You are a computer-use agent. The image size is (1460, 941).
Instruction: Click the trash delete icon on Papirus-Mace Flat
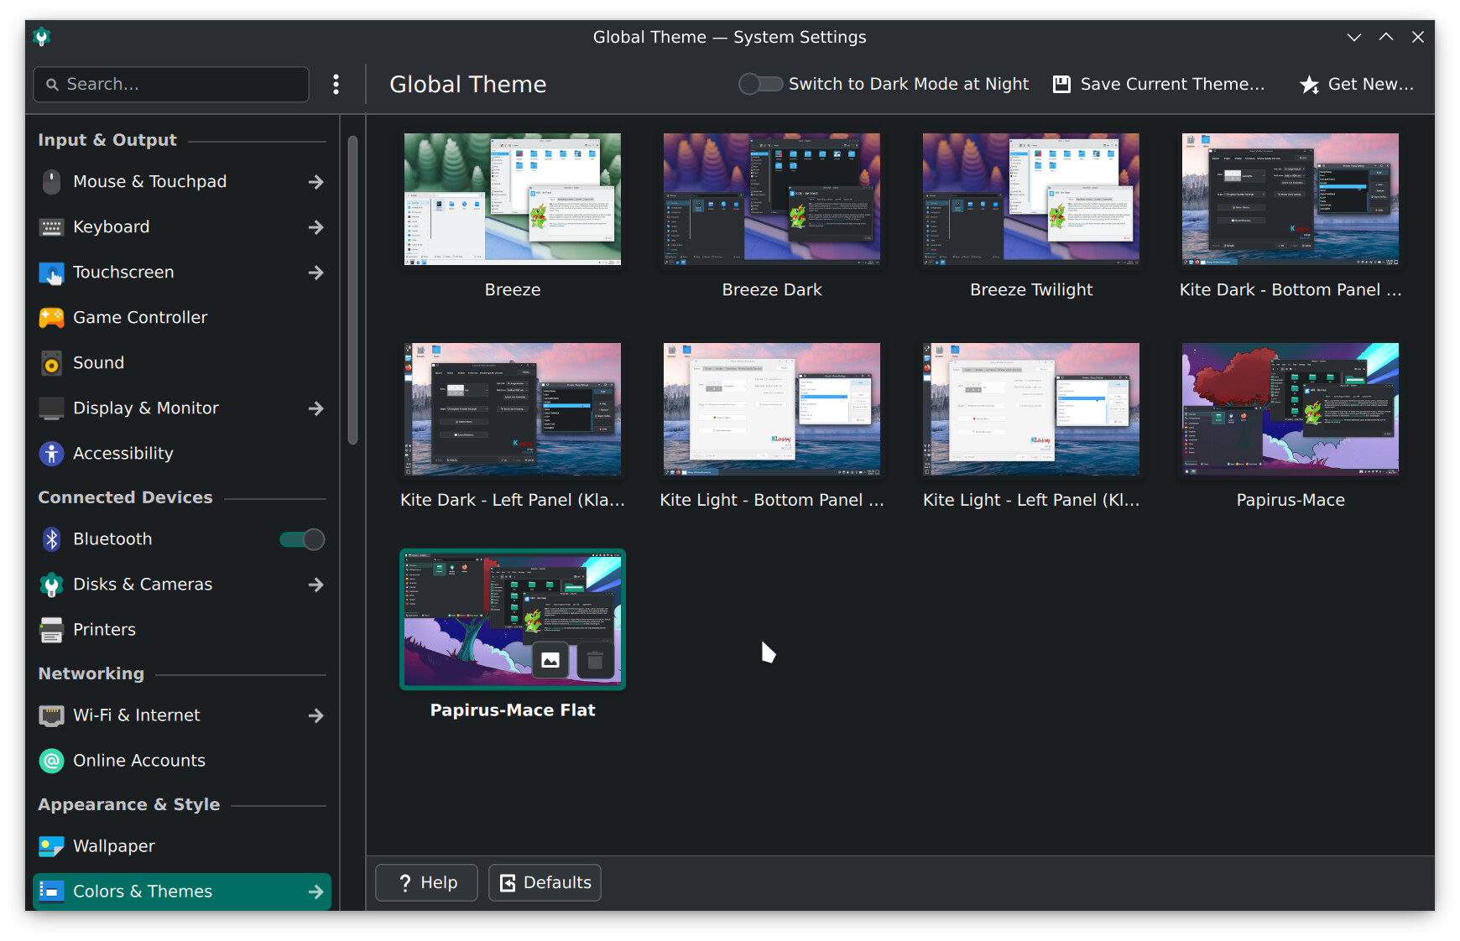(595, 661)
